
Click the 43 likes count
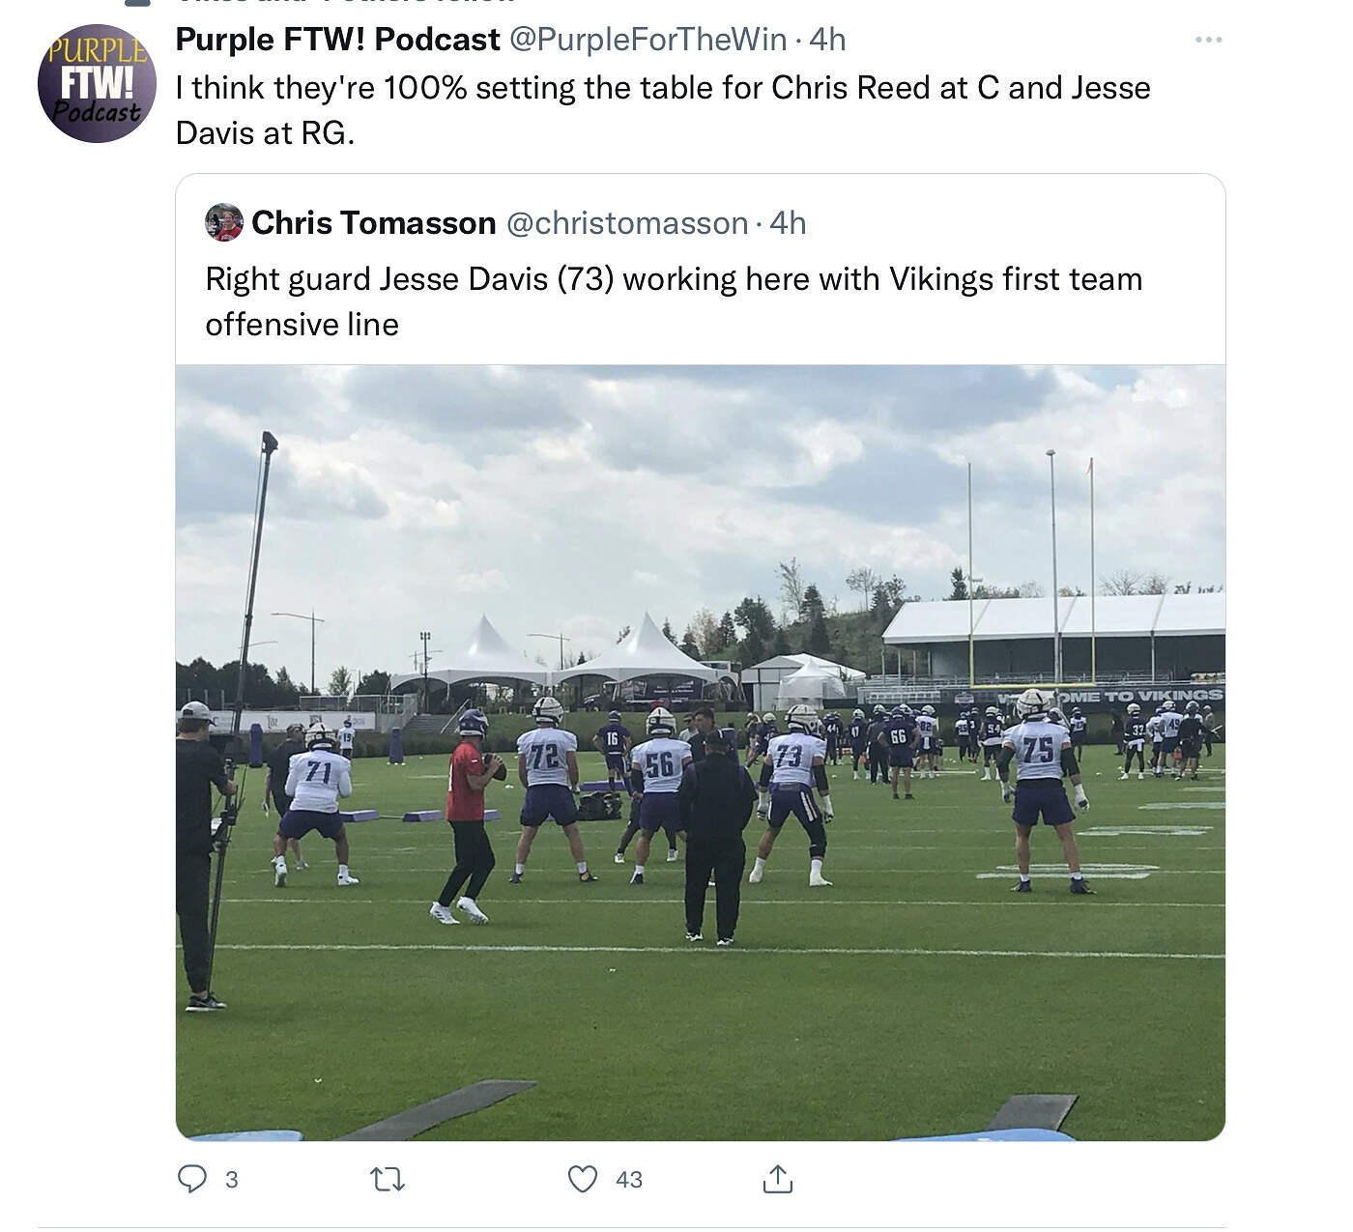tap(629, 1180)
